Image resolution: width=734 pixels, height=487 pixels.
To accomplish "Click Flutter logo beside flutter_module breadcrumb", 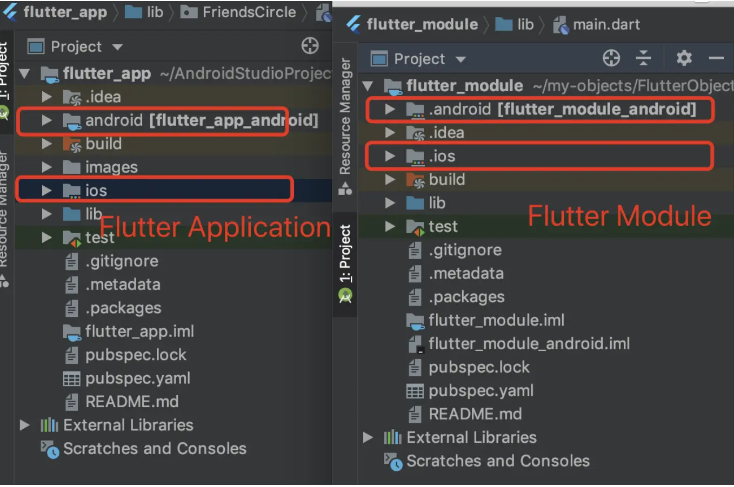I will pos(353,24).
